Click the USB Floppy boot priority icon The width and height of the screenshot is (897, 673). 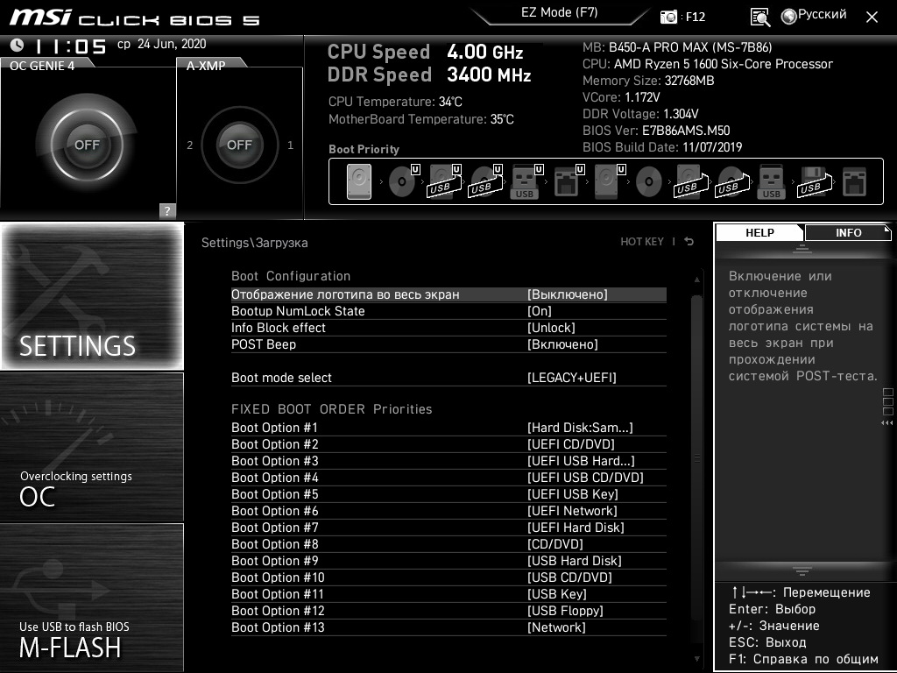pos(814,181)
